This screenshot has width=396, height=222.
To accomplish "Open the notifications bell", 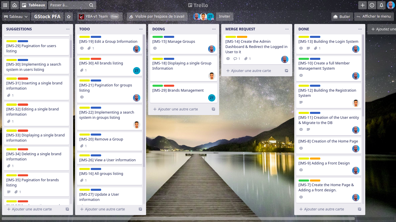I will click(x=381, y=5).
